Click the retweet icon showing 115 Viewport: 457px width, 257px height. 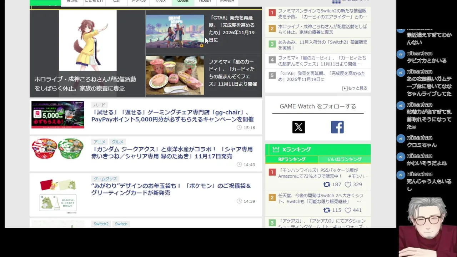(327, 210)
